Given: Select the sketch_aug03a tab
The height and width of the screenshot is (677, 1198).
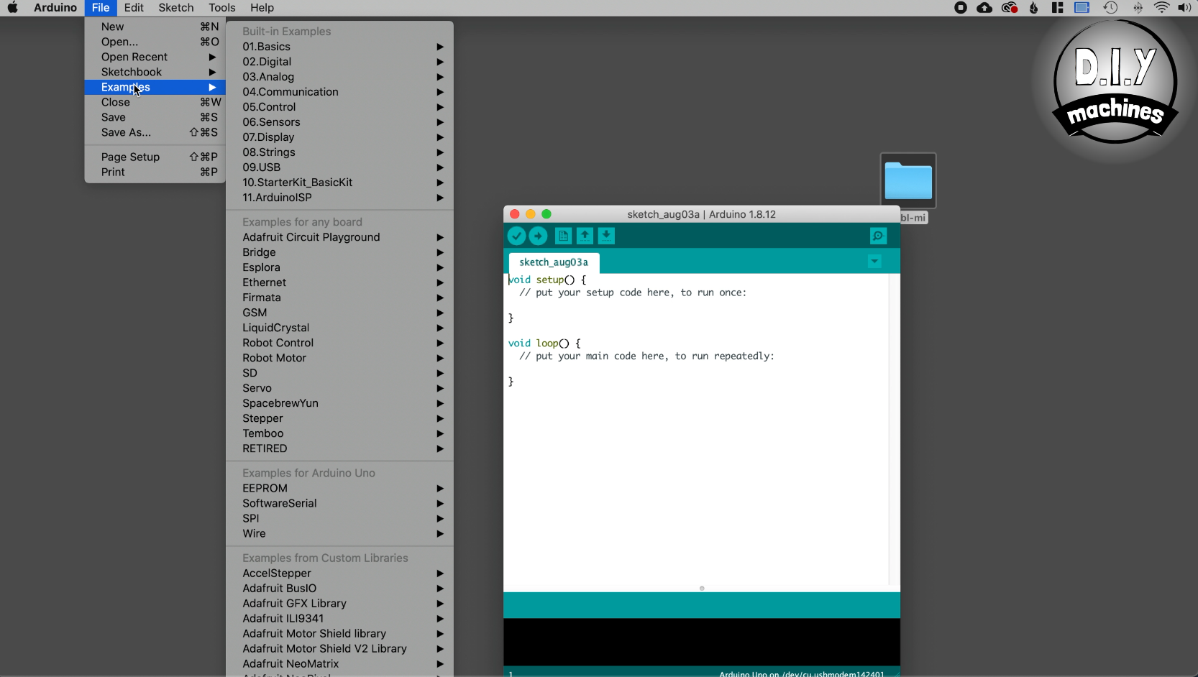Looking at the screenshot, I should (554, 262).
